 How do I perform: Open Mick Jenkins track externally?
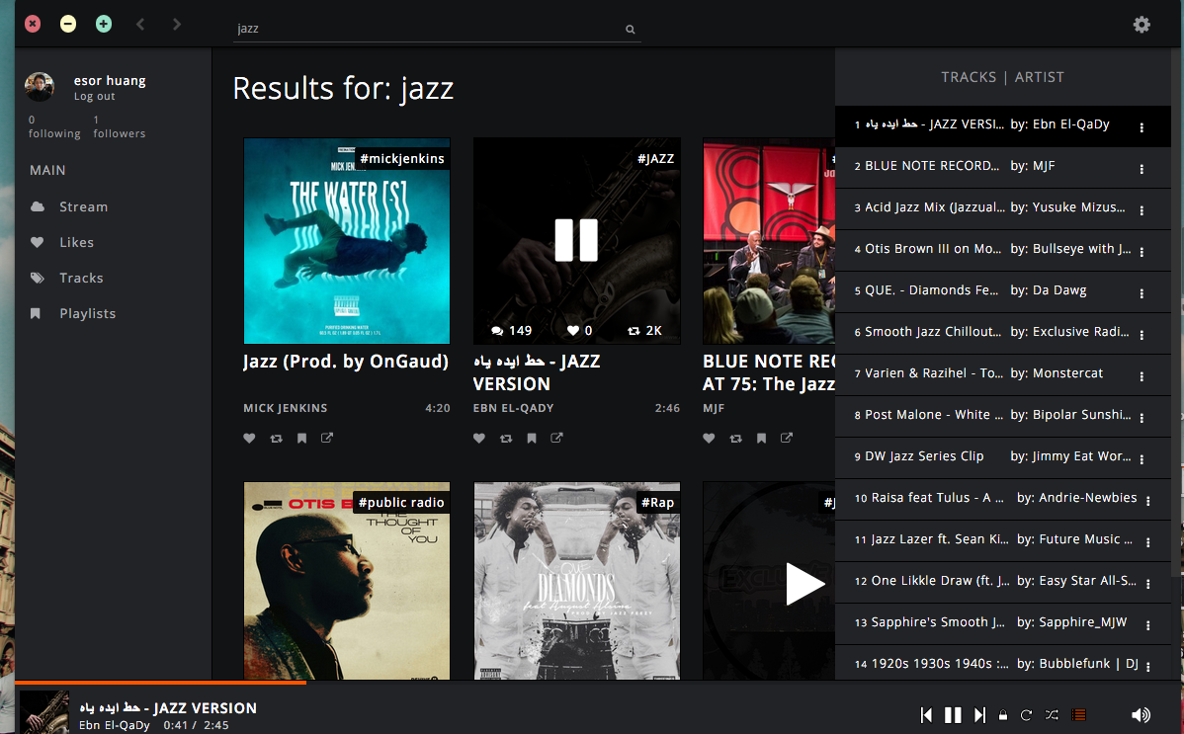(327, 438)
